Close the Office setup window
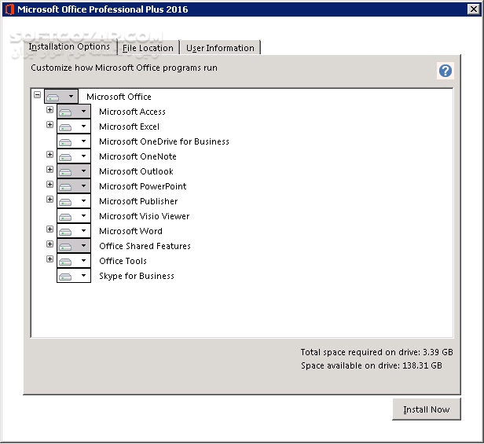484x444 pixels. [x=474, y=9]
